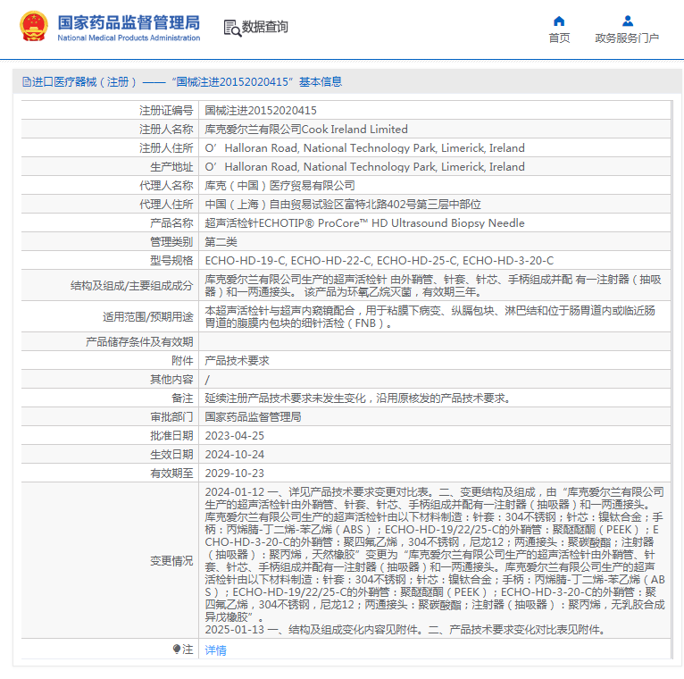Select registration number 国械注进20152020415 cell
The height and width of the screenshot is (679, 684).
[261, 111]
